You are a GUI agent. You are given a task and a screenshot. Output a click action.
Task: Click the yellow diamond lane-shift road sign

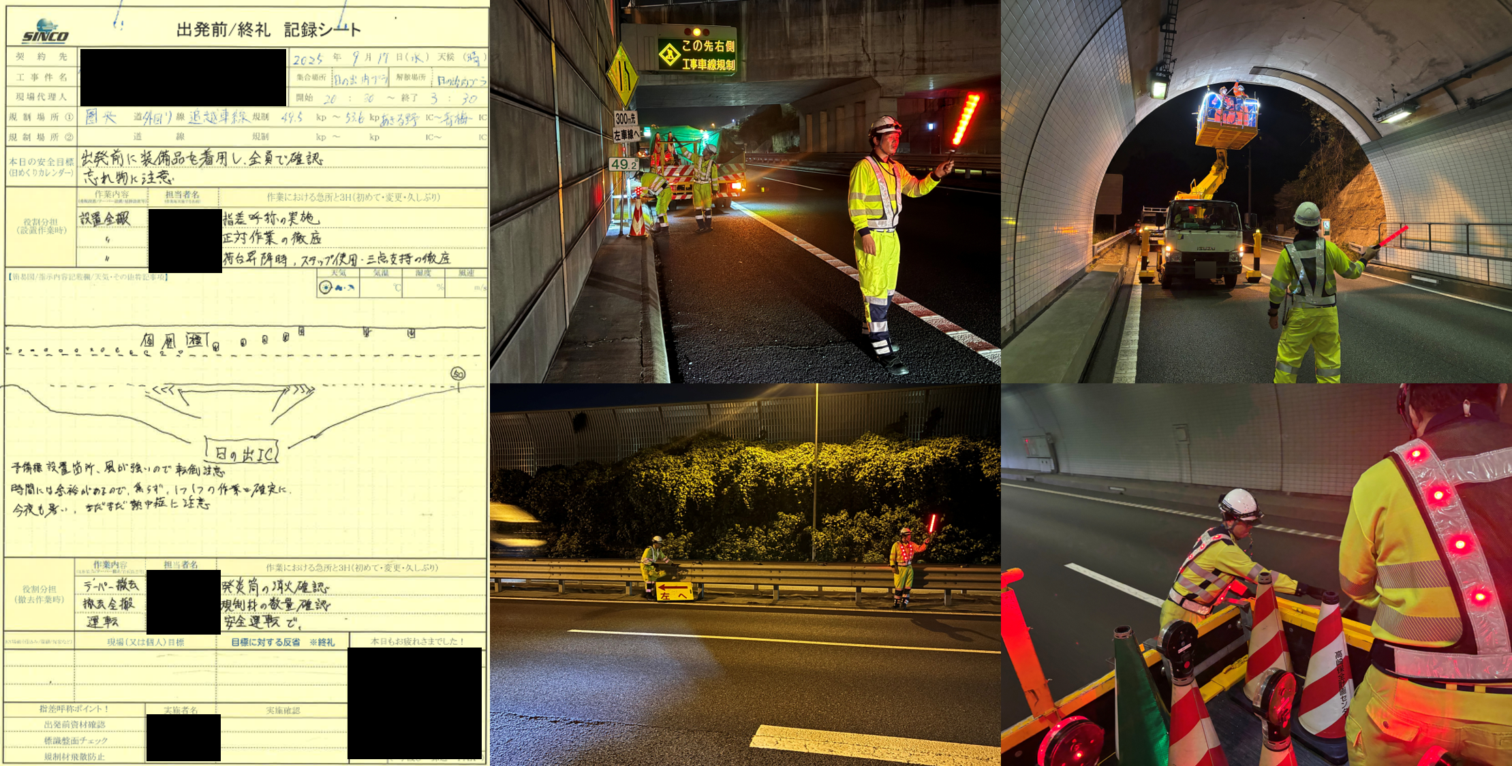point(622,75)
